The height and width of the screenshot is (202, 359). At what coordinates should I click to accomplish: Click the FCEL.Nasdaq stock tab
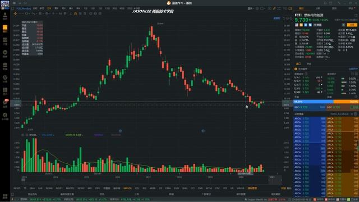[24, 8]
